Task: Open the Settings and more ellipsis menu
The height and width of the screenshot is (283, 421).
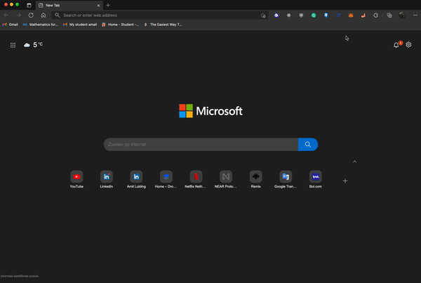Action: [x=415, y=15]
